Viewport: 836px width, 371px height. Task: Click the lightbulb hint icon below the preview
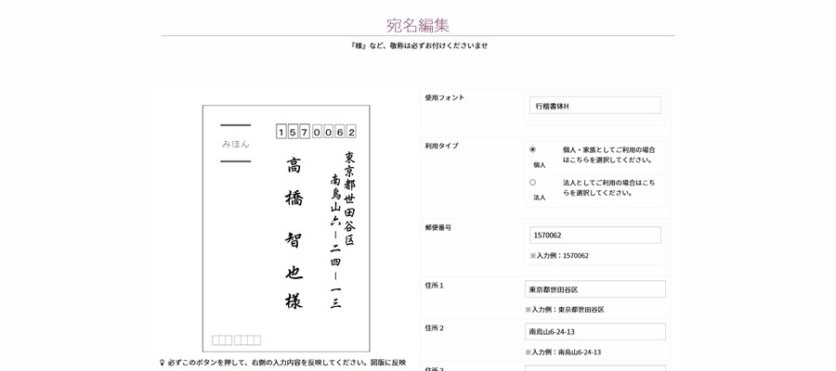(x=162, y=363)
